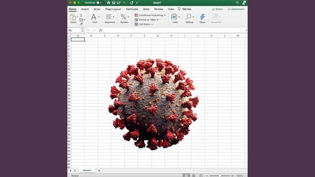Open the Draw ribbon tab
This screenshot has width=315, height=177.
click(x=97, y=9)
